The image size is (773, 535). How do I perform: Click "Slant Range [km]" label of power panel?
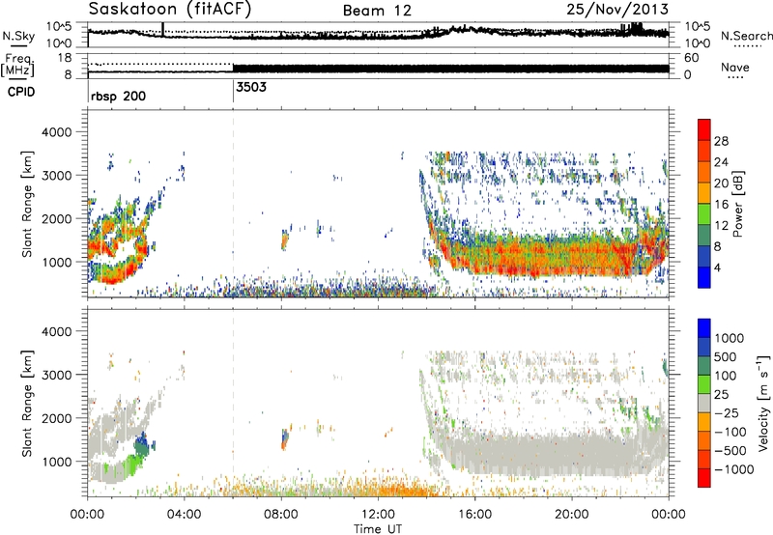[27, 204]
